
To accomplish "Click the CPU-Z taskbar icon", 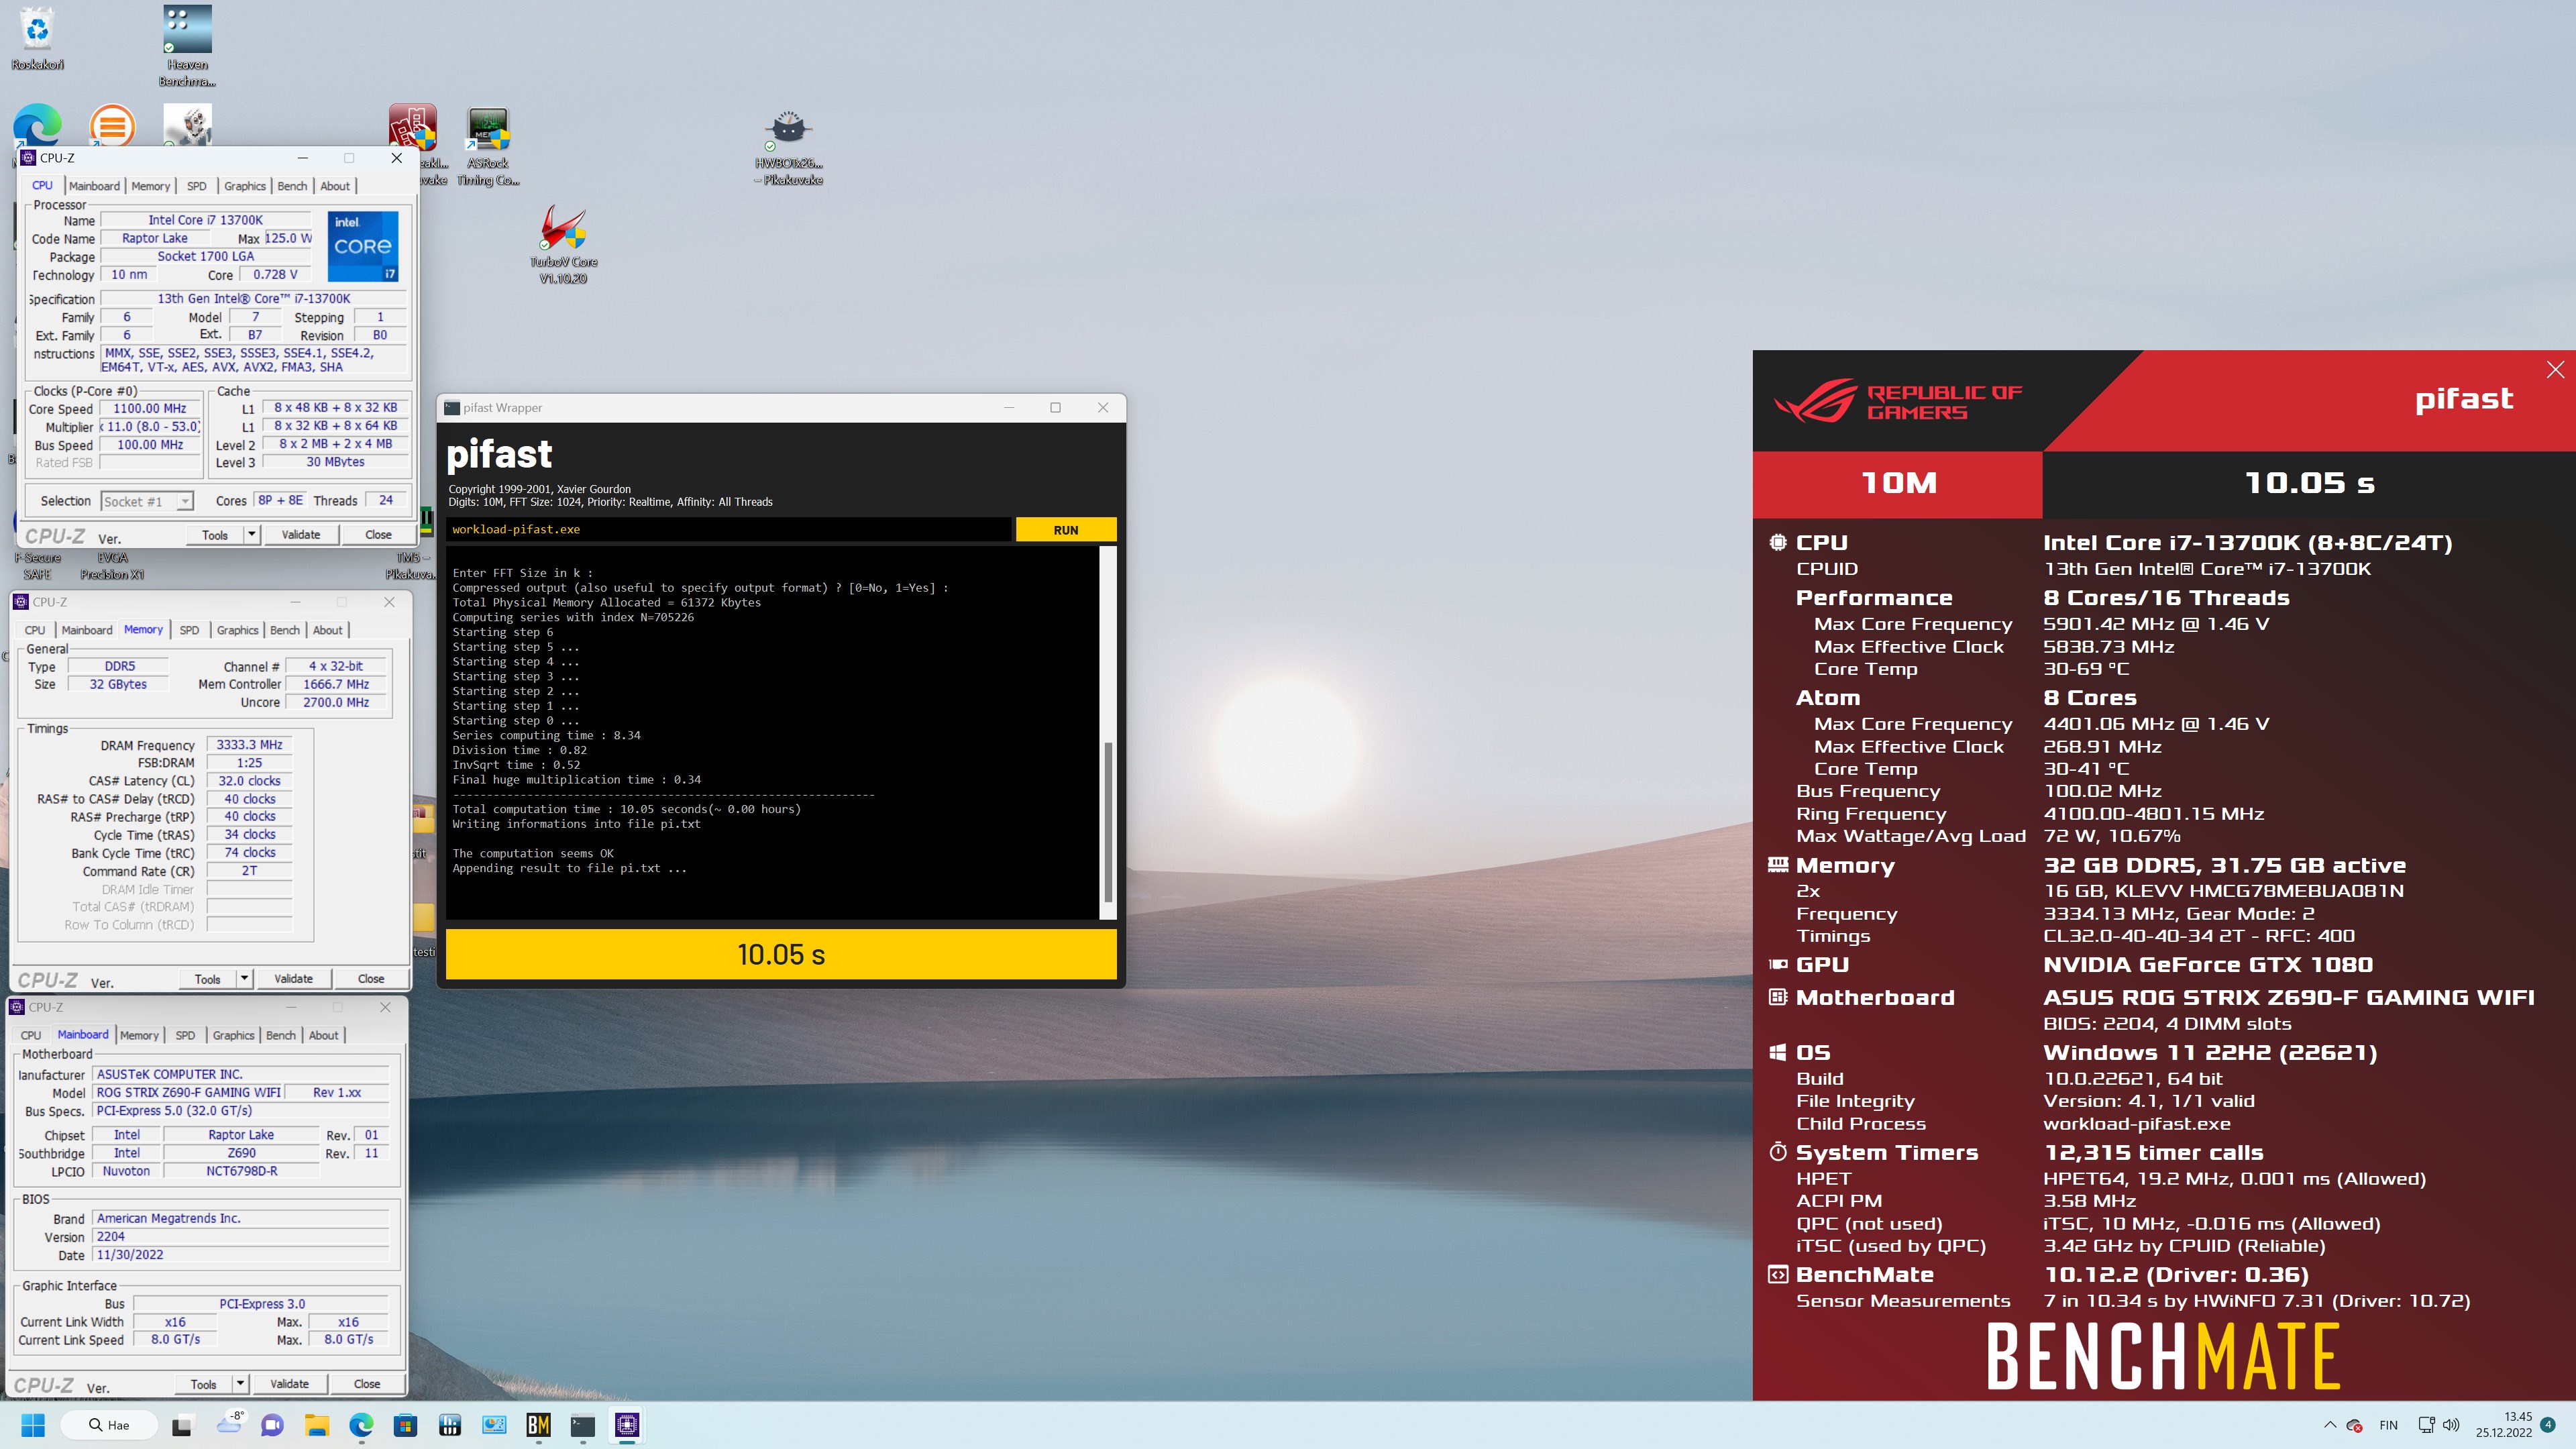I will click(x=627, y=1425).
